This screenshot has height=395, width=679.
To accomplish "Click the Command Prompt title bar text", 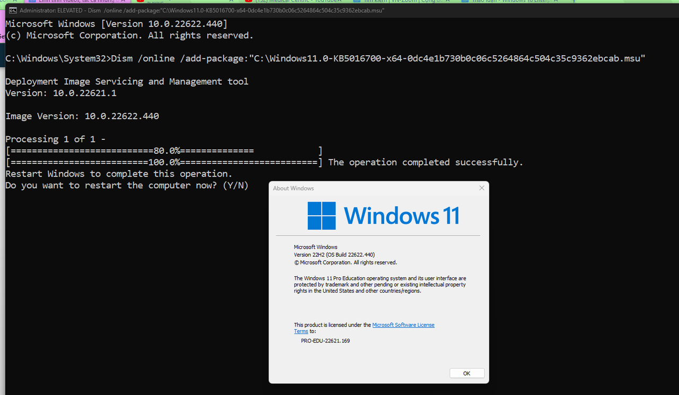I will point(202,10).
